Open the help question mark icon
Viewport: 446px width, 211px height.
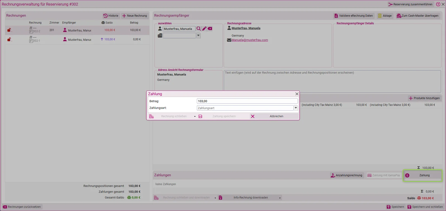point(438,4)
